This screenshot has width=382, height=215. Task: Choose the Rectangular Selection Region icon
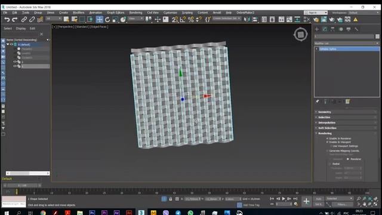82,20
